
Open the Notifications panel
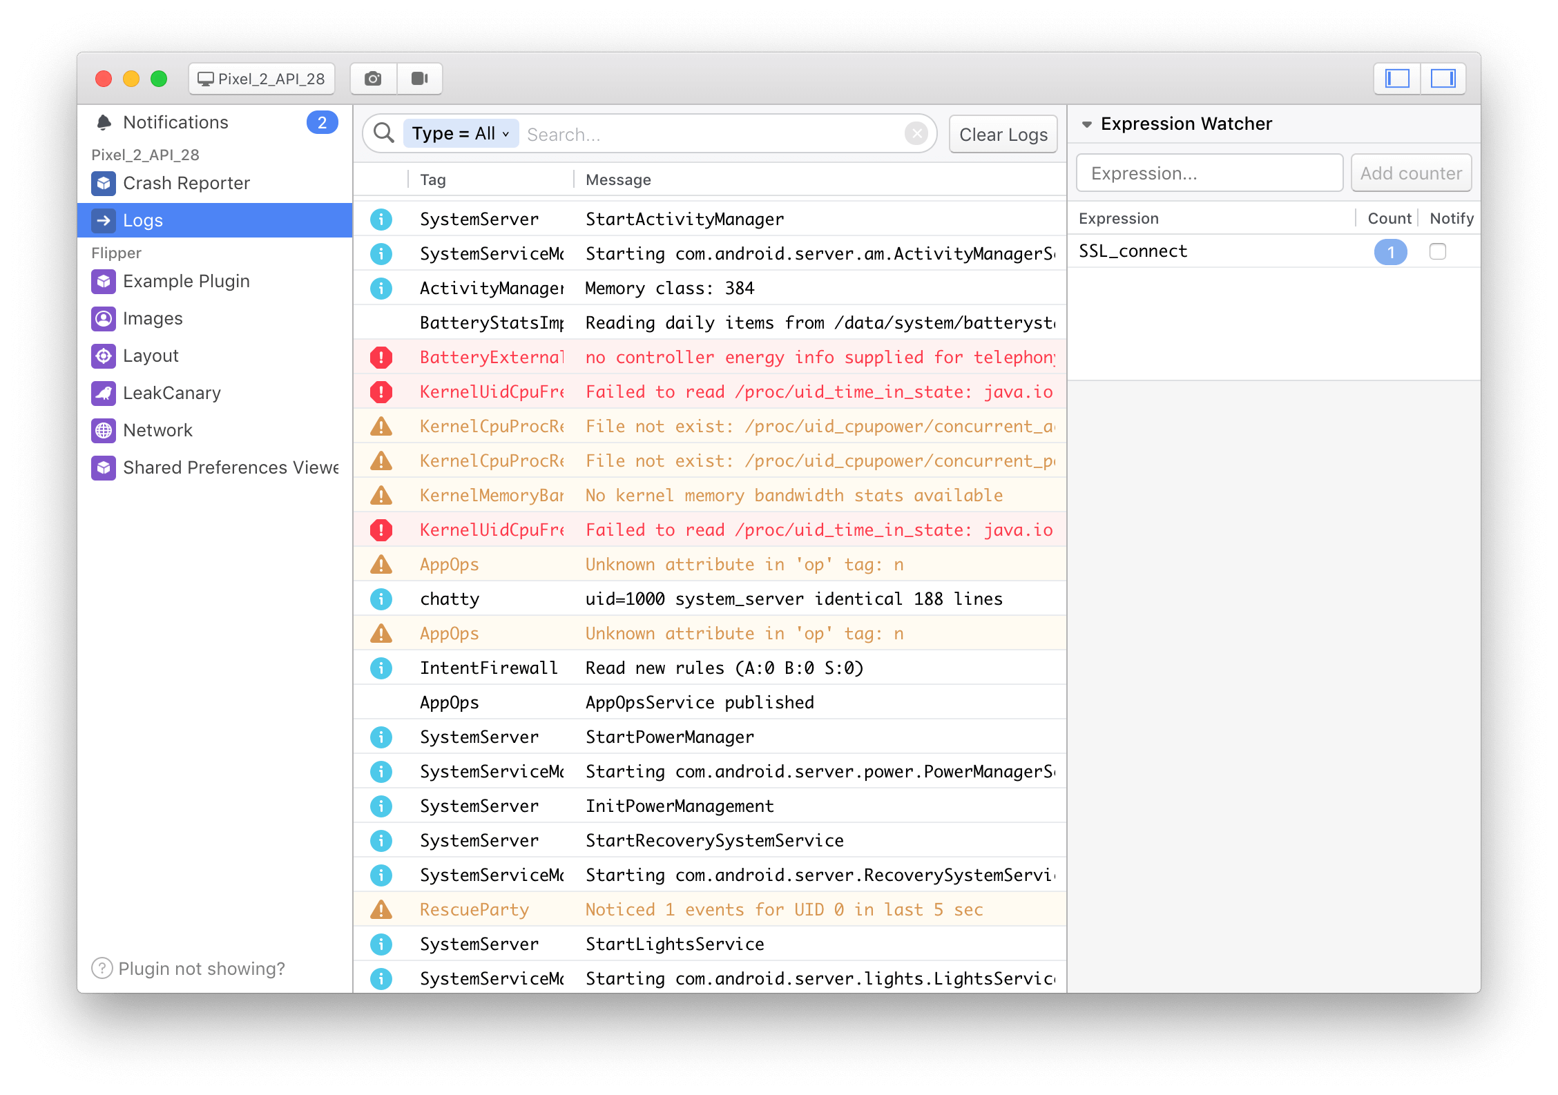point(175,122)
